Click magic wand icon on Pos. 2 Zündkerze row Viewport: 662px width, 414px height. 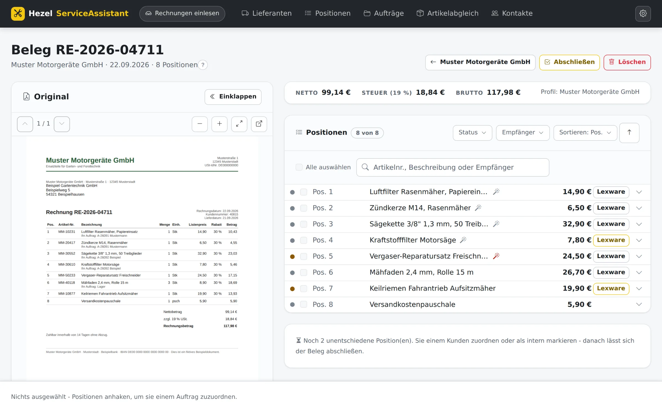tap(478, 208)
